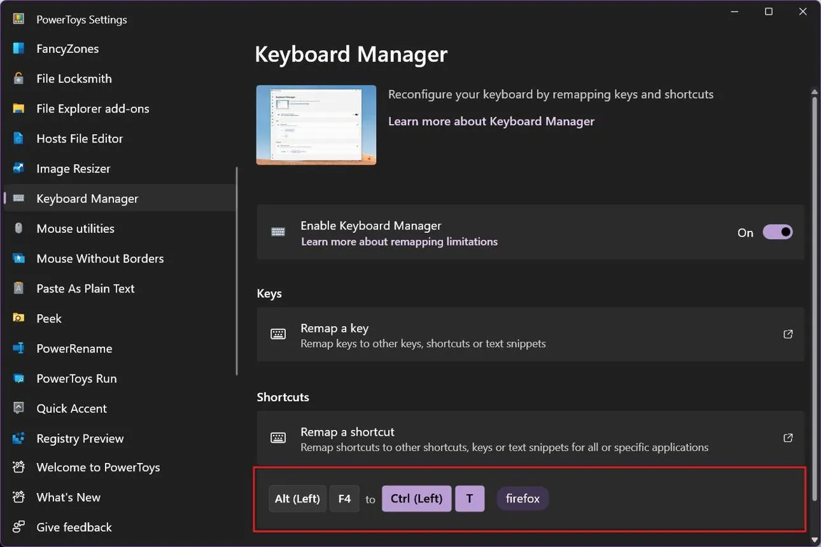Viewport: 821px width, 547px height.
Task: Click the scroll-up arrow of the settings page
Action: (x=814, y=93)
